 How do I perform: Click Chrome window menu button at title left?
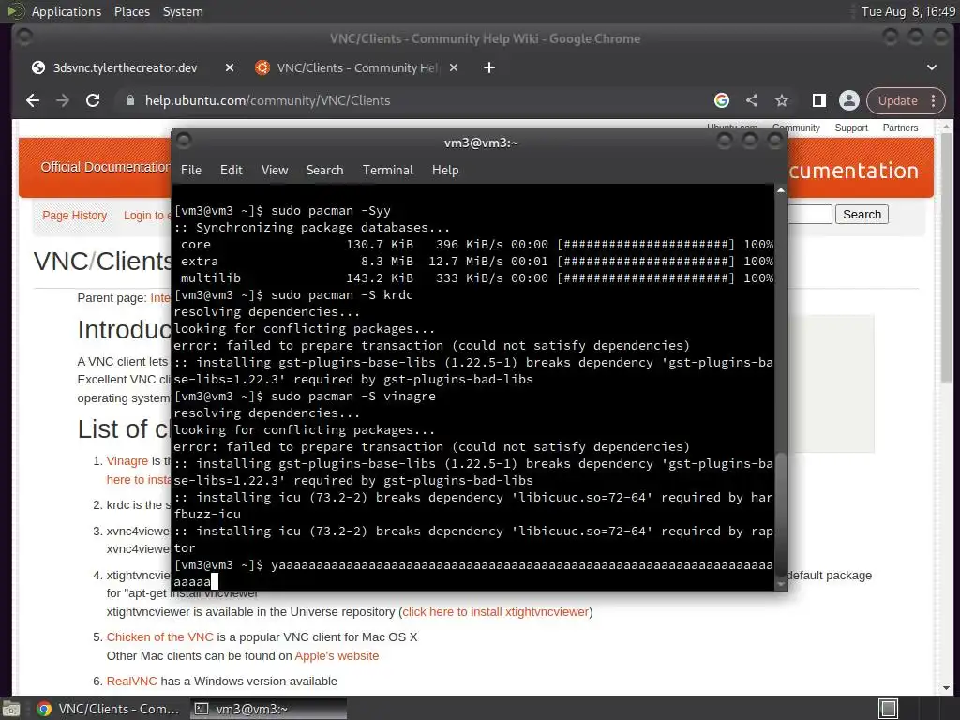(x=24, y=37)
